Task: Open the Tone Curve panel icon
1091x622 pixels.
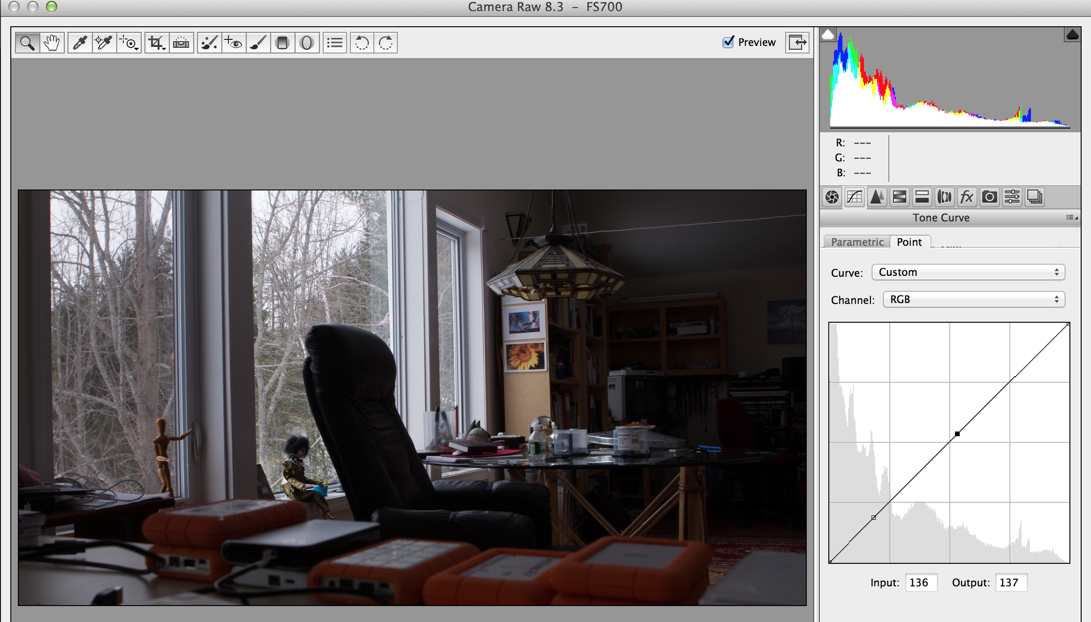Action: point(855,197)
